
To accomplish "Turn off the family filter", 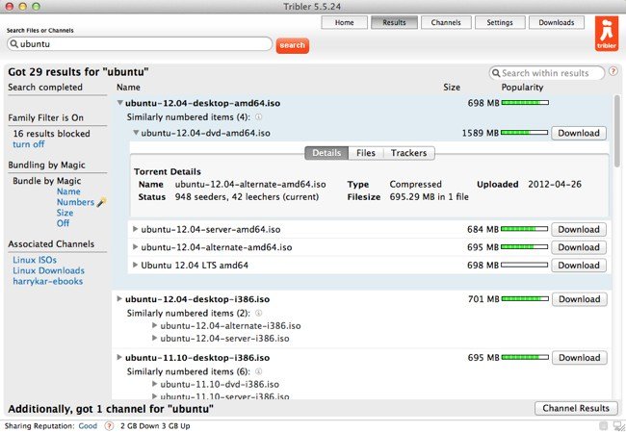I will 28,144.
